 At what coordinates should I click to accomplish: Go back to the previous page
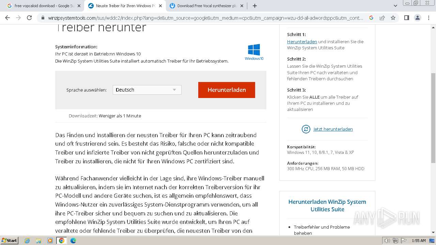click(x=7, y=18)
